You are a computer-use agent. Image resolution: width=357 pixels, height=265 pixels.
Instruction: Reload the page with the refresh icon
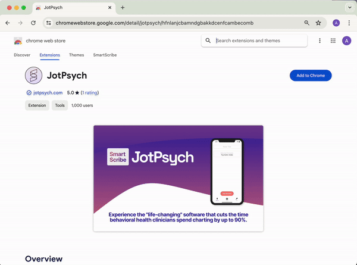point(33,23)
